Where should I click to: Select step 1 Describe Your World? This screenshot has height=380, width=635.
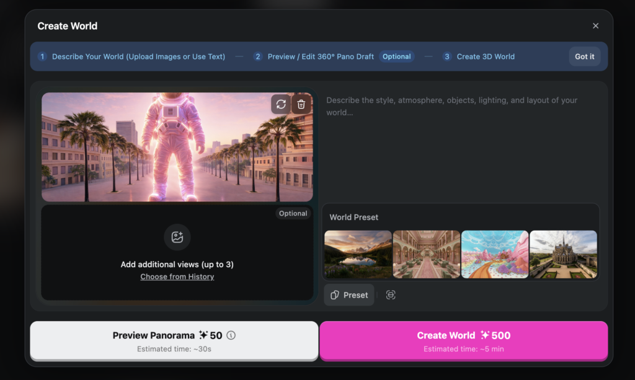pos(131,56)
